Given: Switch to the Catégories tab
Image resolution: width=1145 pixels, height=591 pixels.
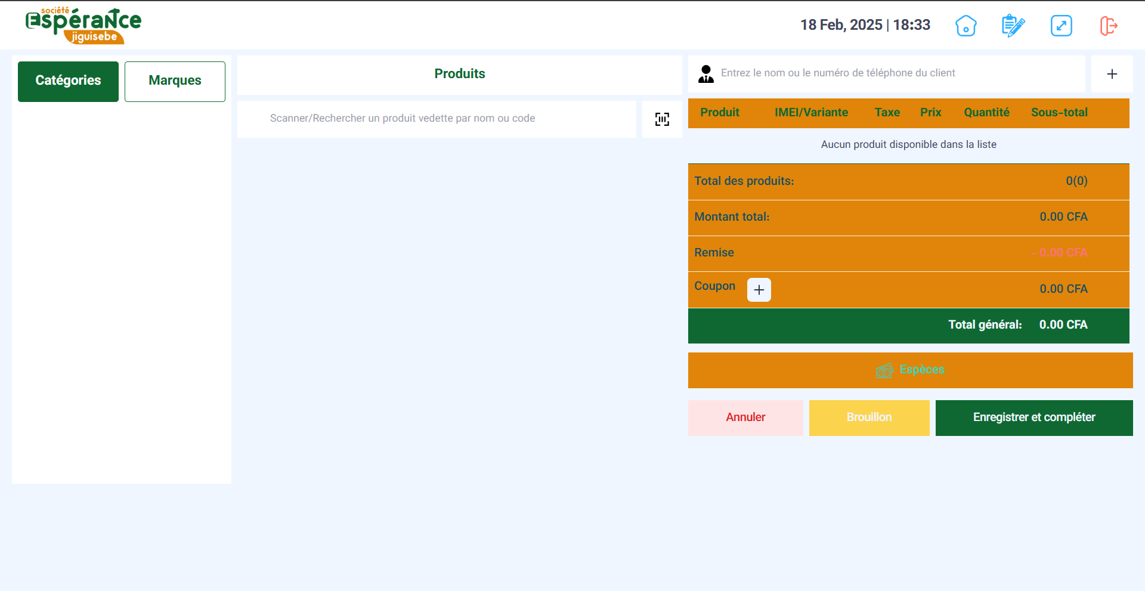Looking at the screenshot, I should tap(68, 81).
